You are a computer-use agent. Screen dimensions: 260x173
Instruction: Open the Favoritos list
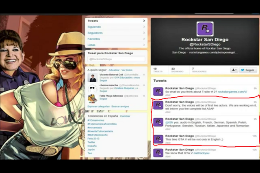pos(116,39)
